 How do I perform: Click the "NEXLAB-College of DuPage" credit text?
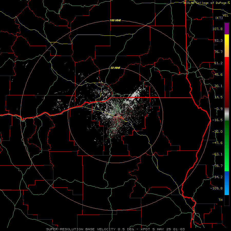click(x=205, y=3)
